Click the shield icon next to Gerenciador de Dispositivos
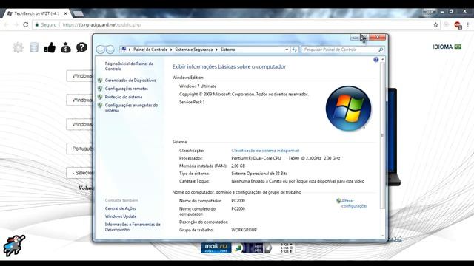This screenshot has width=474, height=266. (100, 81)
